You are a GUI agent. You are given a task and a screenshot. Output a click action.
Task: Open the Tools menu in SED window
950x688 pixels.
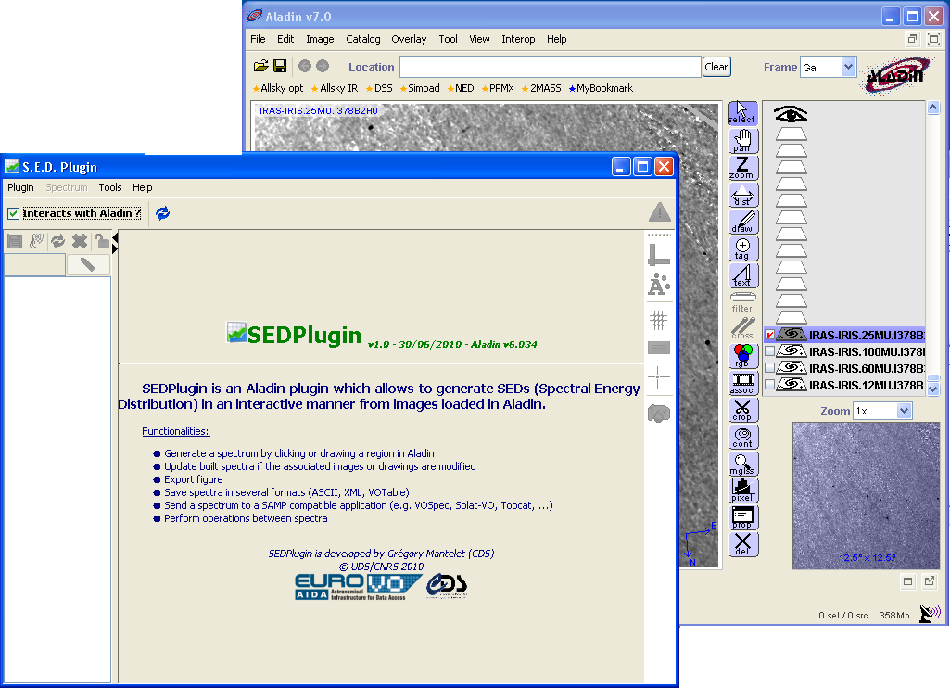click(110, 188)
